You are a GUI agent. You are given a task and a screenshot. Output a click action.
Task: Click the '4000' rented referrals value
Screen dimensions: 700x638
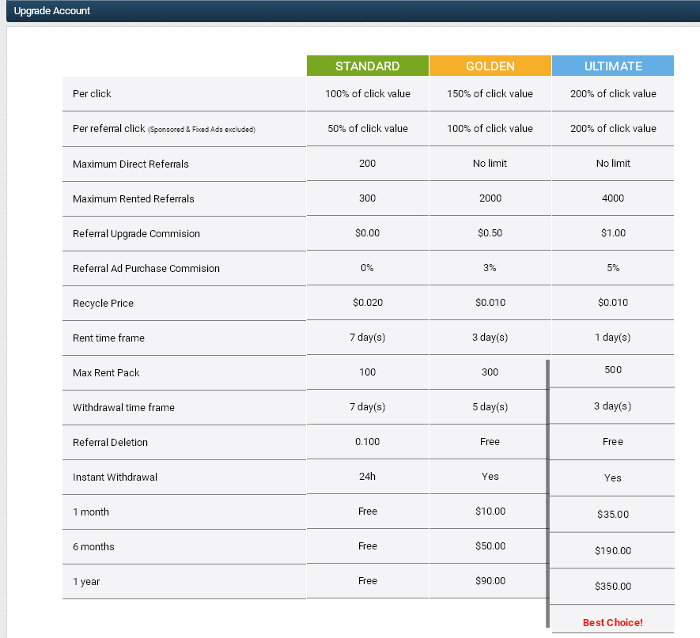(x=613, y=198)
